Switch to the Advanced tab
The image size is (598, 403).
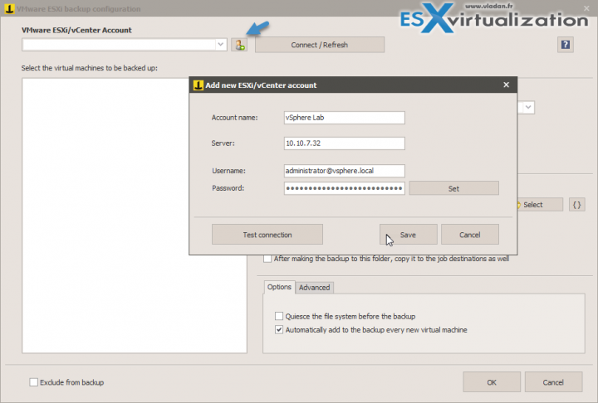point(314,288)
